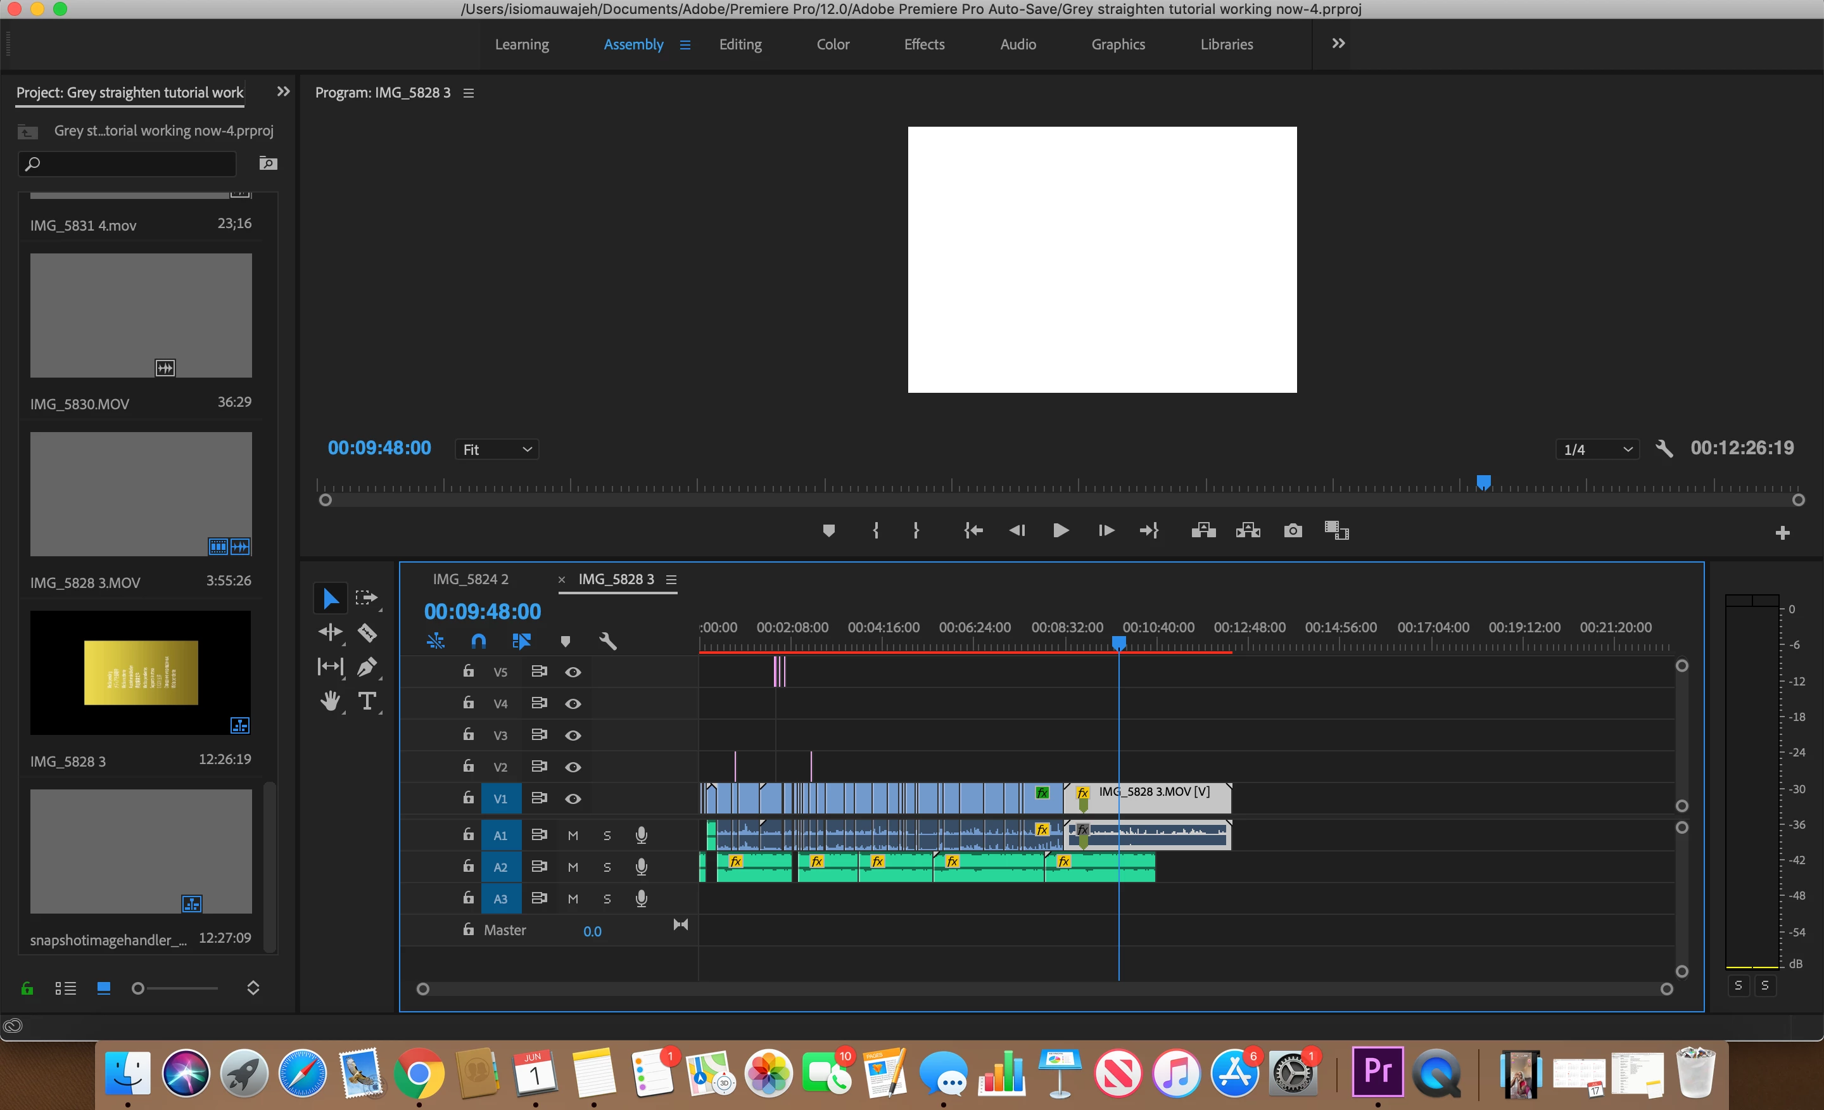Viewport: 1824px width, 1110px height.
Task: Switch to IMG_5824 2 sequence tab
Action: click(x=471, y=579)
